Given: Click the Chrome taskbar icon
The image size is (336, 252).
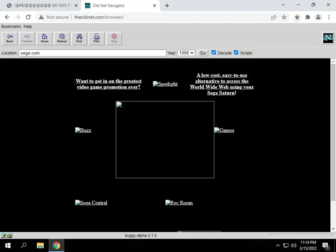Looking at the screenshot, I should [x=56, y=245].
